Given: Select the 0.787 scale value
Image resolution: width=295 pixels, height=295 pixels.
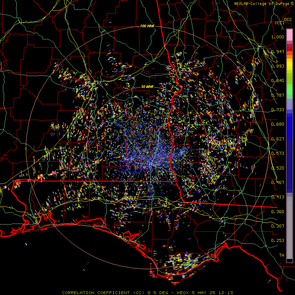Looking at the screenshot, I should click(x=278, y=95).
